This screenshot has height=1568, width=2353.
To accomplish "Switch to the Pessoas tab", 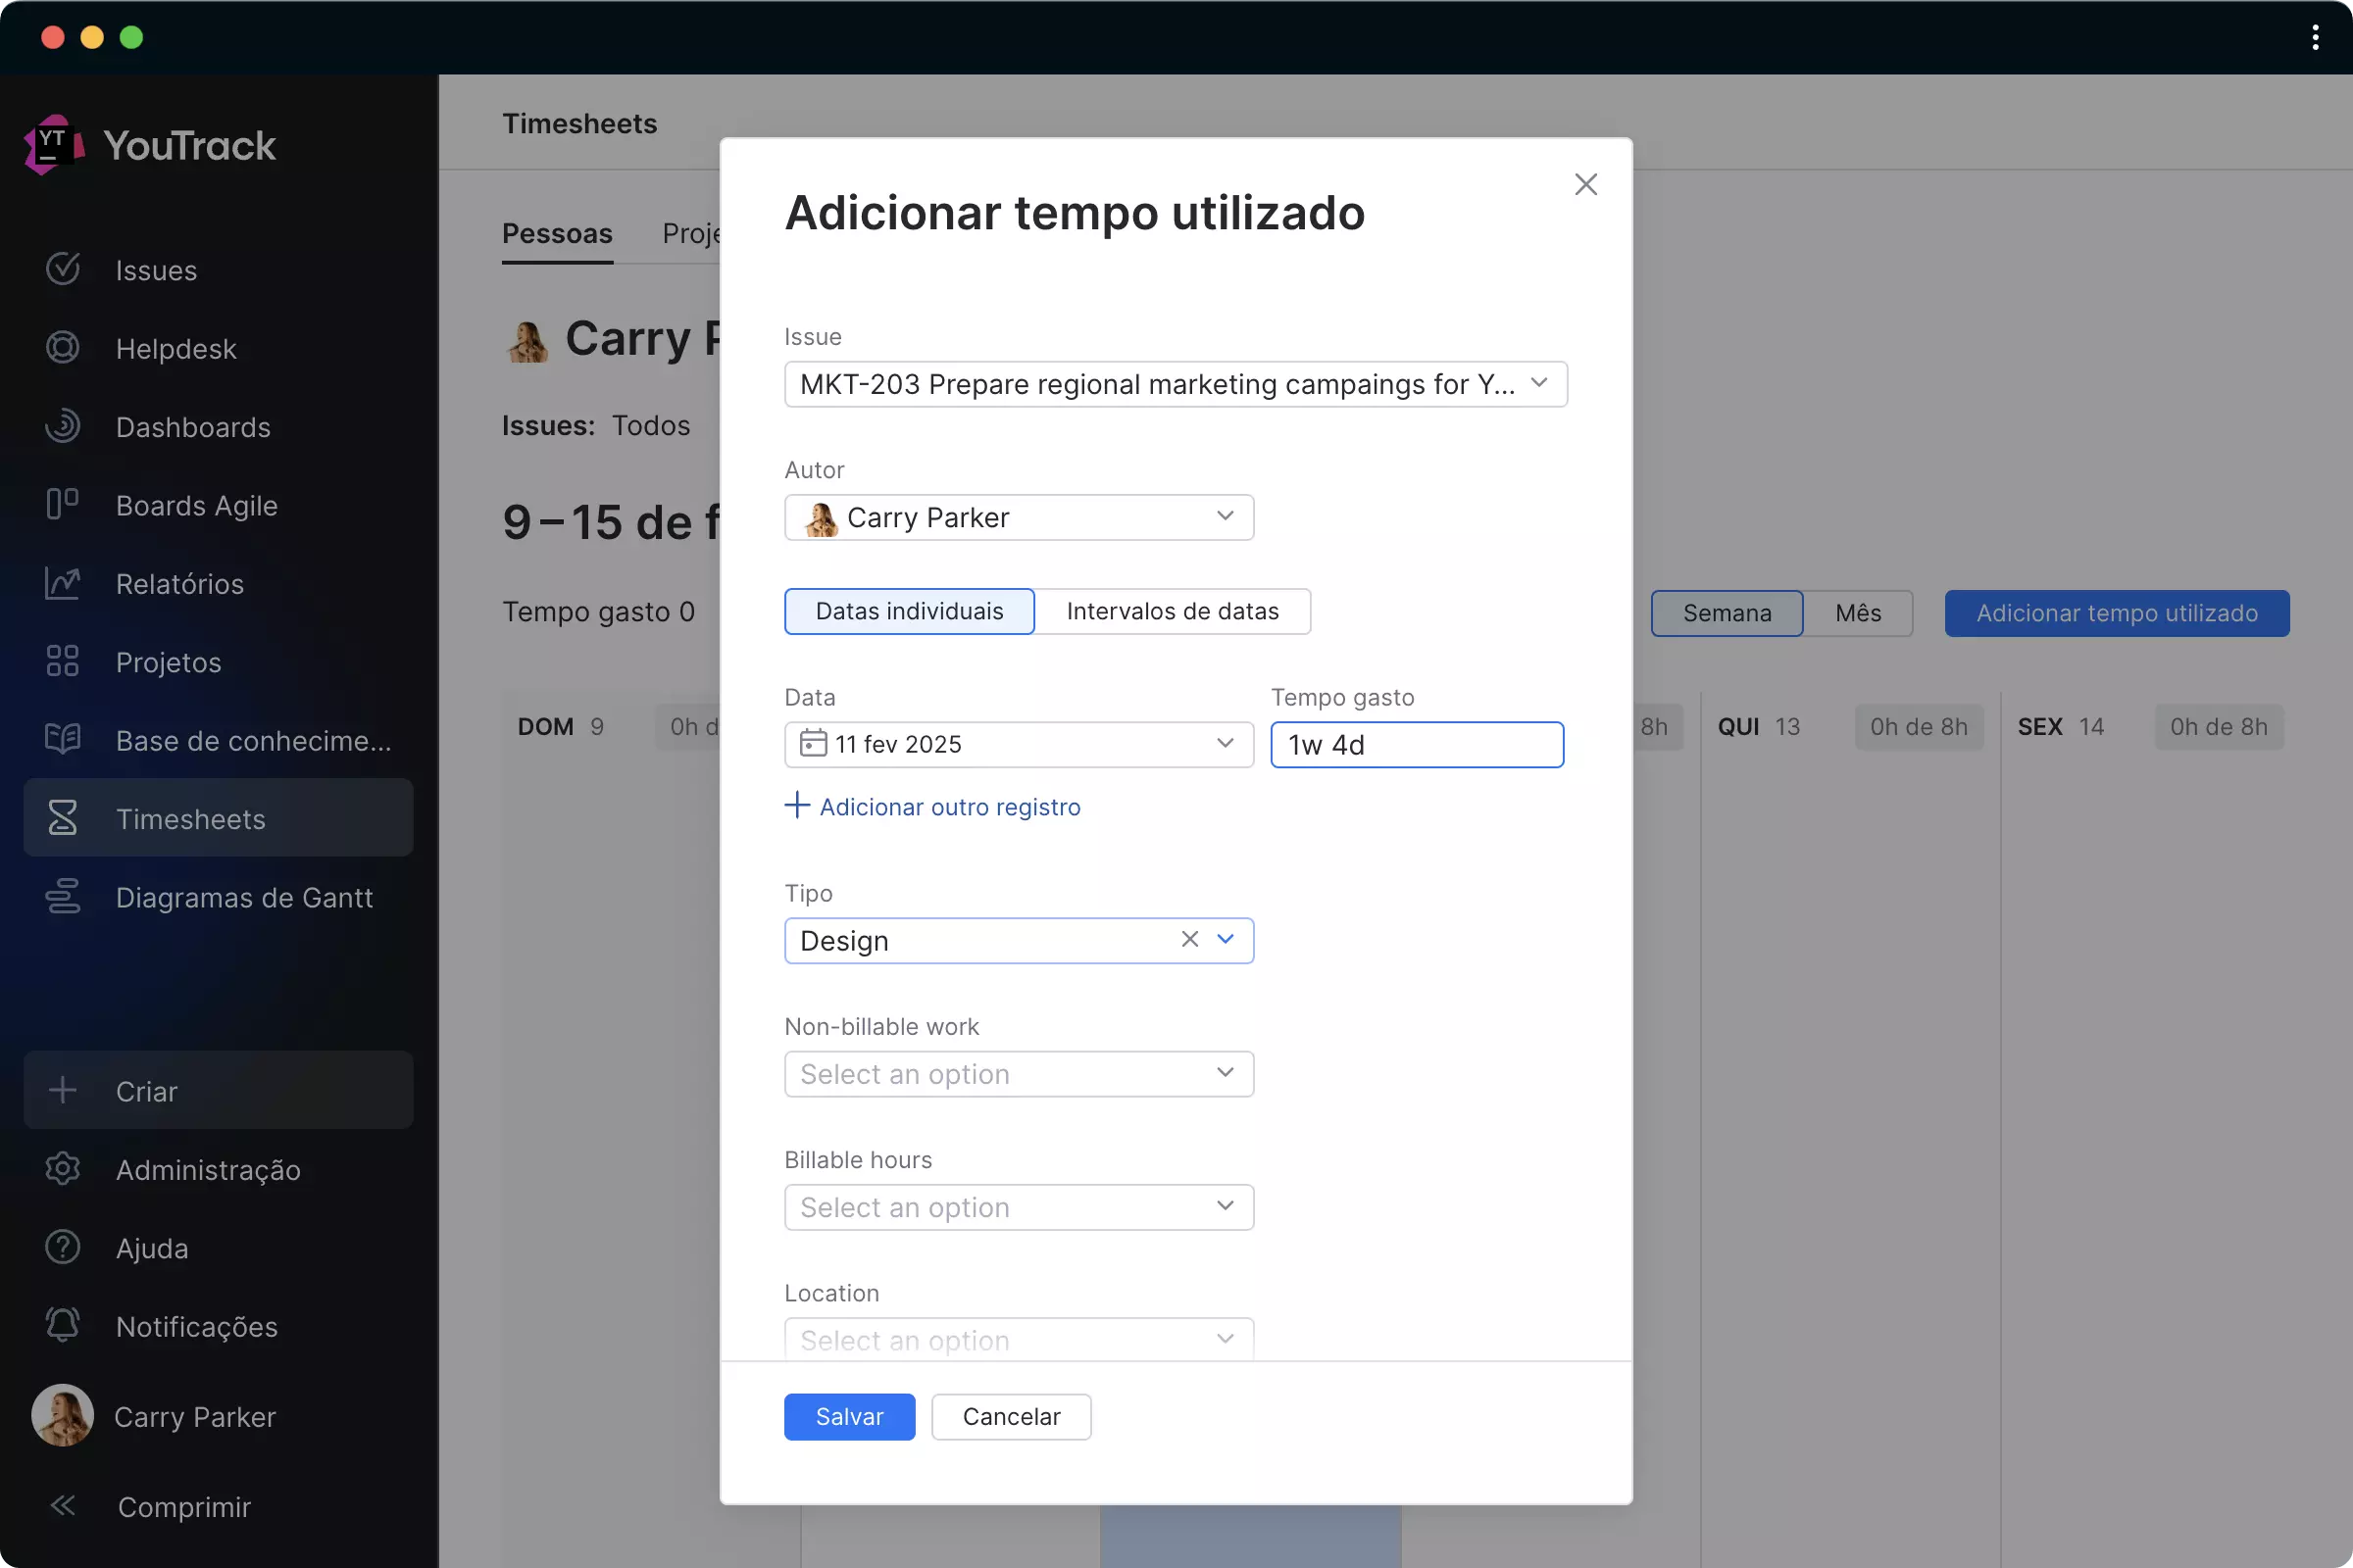I will coord(556,233).
